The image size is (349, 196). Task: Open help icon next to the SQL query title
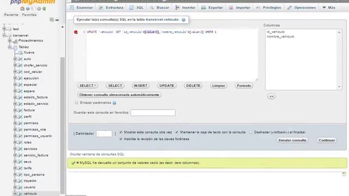pyautogui.click(x=183, y=20)
